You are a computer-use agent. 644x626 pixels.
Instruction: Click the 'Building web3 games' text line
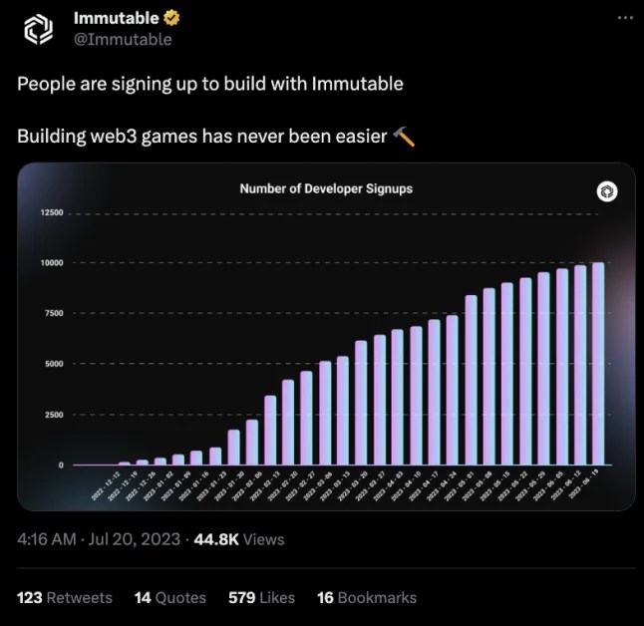click(x=201, y=136)
